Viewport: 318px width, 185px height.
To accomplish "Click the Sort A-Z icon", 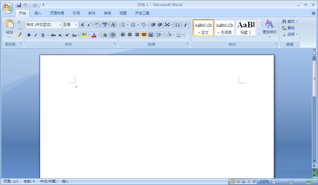I will pyautogui.click(x=177, y=25).
